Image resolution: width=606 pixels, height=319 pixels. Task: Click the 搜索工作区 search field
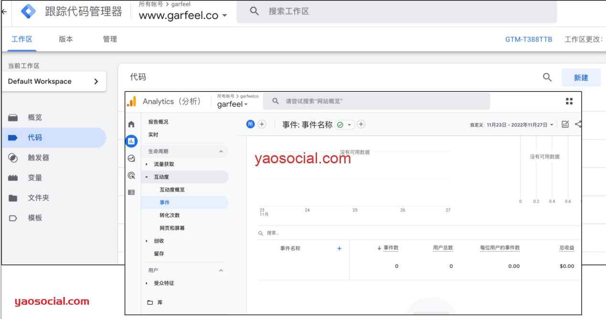click(396, 11)
